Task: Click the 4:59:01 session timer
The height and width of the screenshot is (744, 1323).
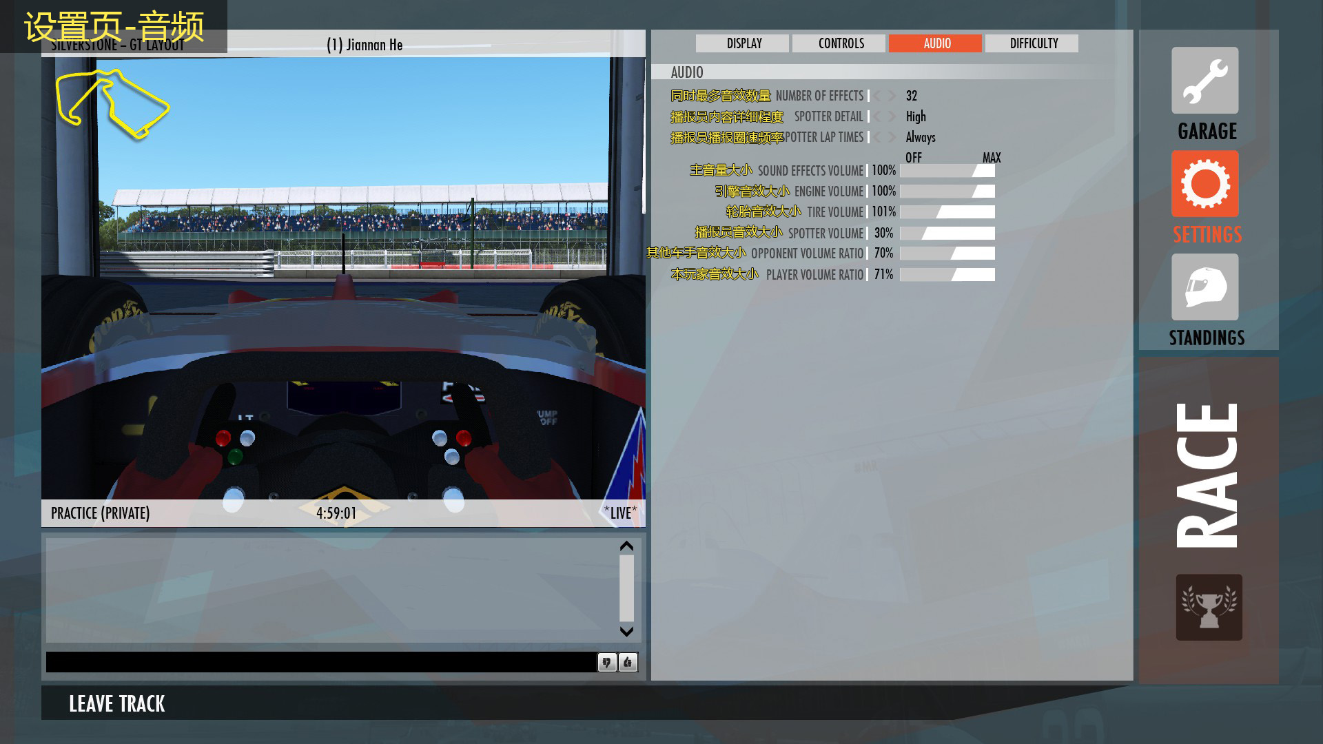Action: coord(336,513)
